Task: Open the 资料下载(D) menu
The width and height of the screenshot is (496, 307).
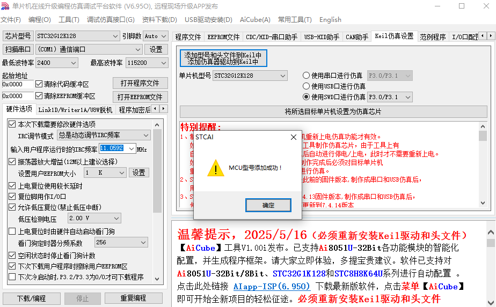Action: [x=159, y=20]
